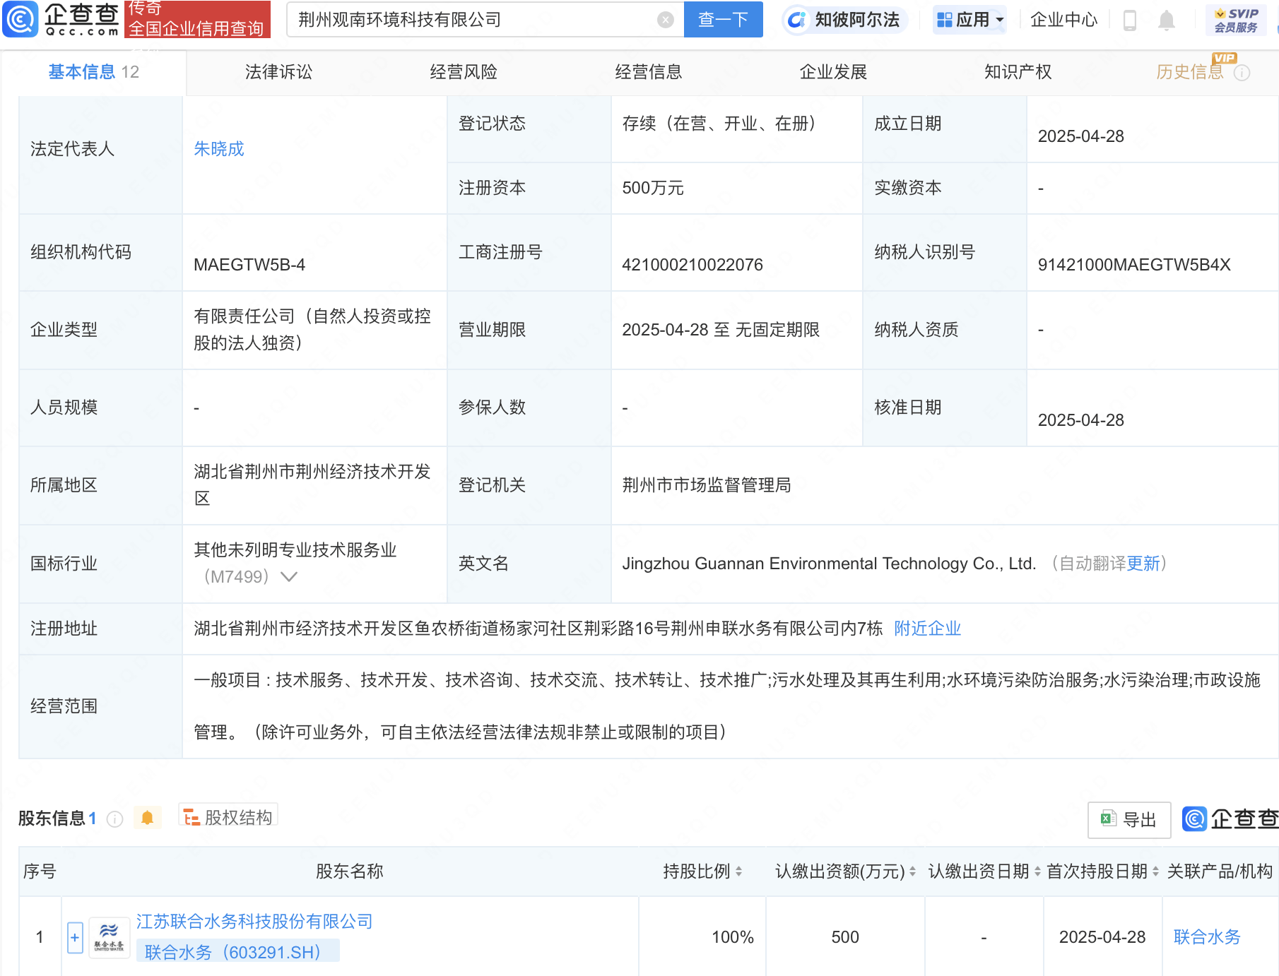1279x976 pixels.
Task: Open 知彼阿尔法 button
Action: pyautogui.click(x=845, y=20)
